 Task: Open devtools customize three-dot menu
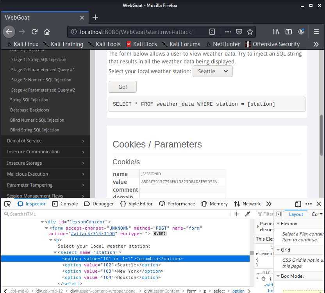tap(309, 204)
